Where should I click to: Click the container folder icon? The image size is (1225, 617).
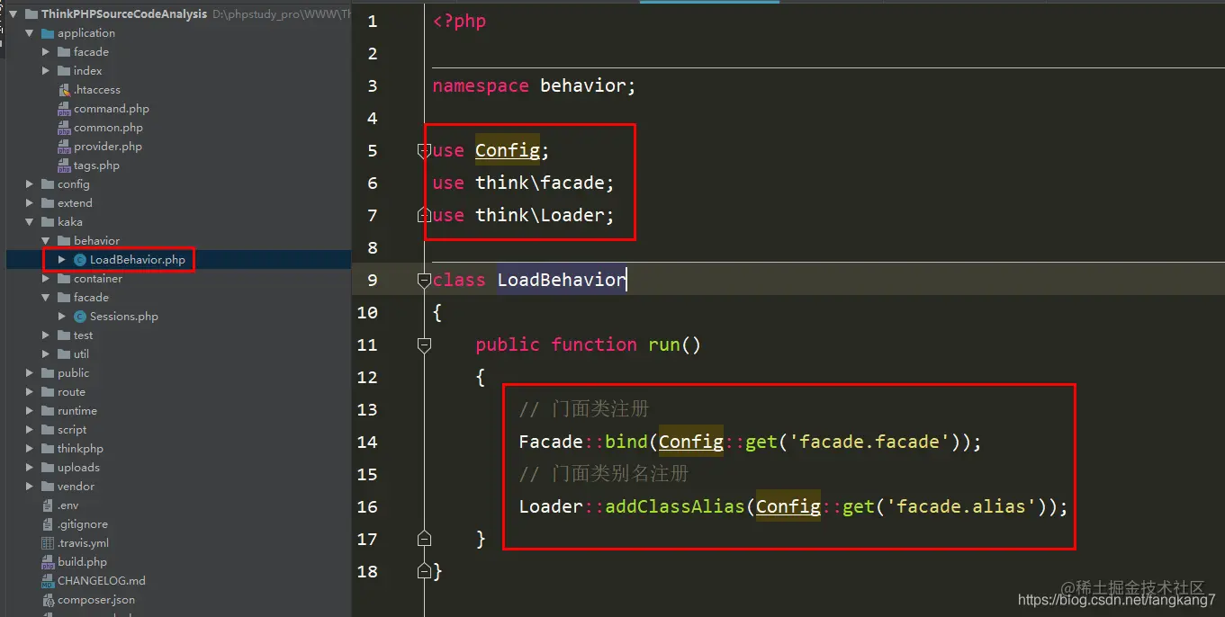pos(64,279)
